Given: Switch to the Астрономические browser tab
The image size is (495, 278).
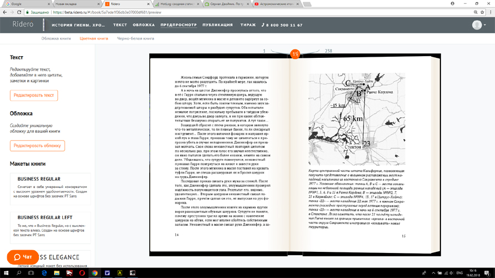Looking at the screenshot, I should point(277,4).
